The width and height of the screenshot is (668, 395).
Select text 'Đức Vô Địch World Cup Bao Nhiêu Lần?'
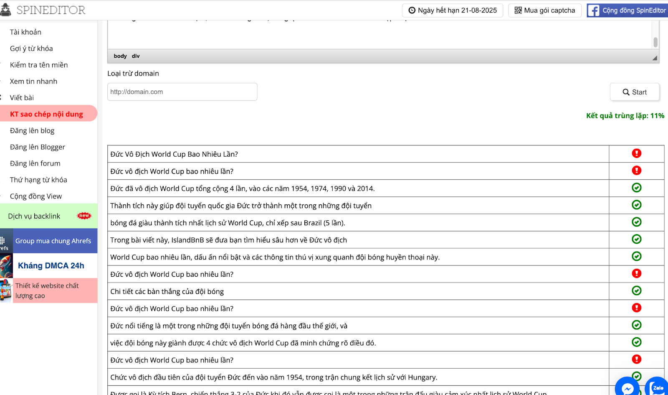click(174, 154)
